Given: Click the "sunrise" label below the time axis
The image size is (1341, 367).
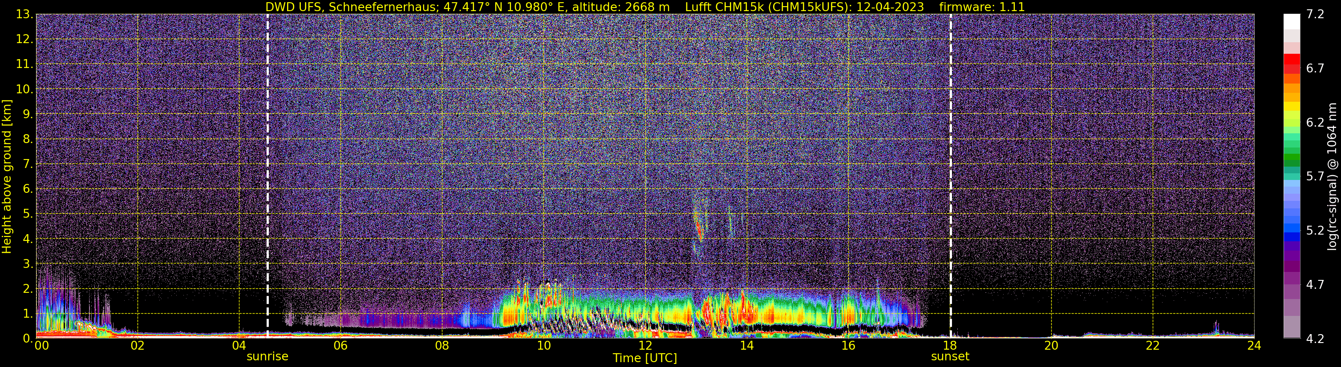Looking at the screenshot, I should click(267, 357).
